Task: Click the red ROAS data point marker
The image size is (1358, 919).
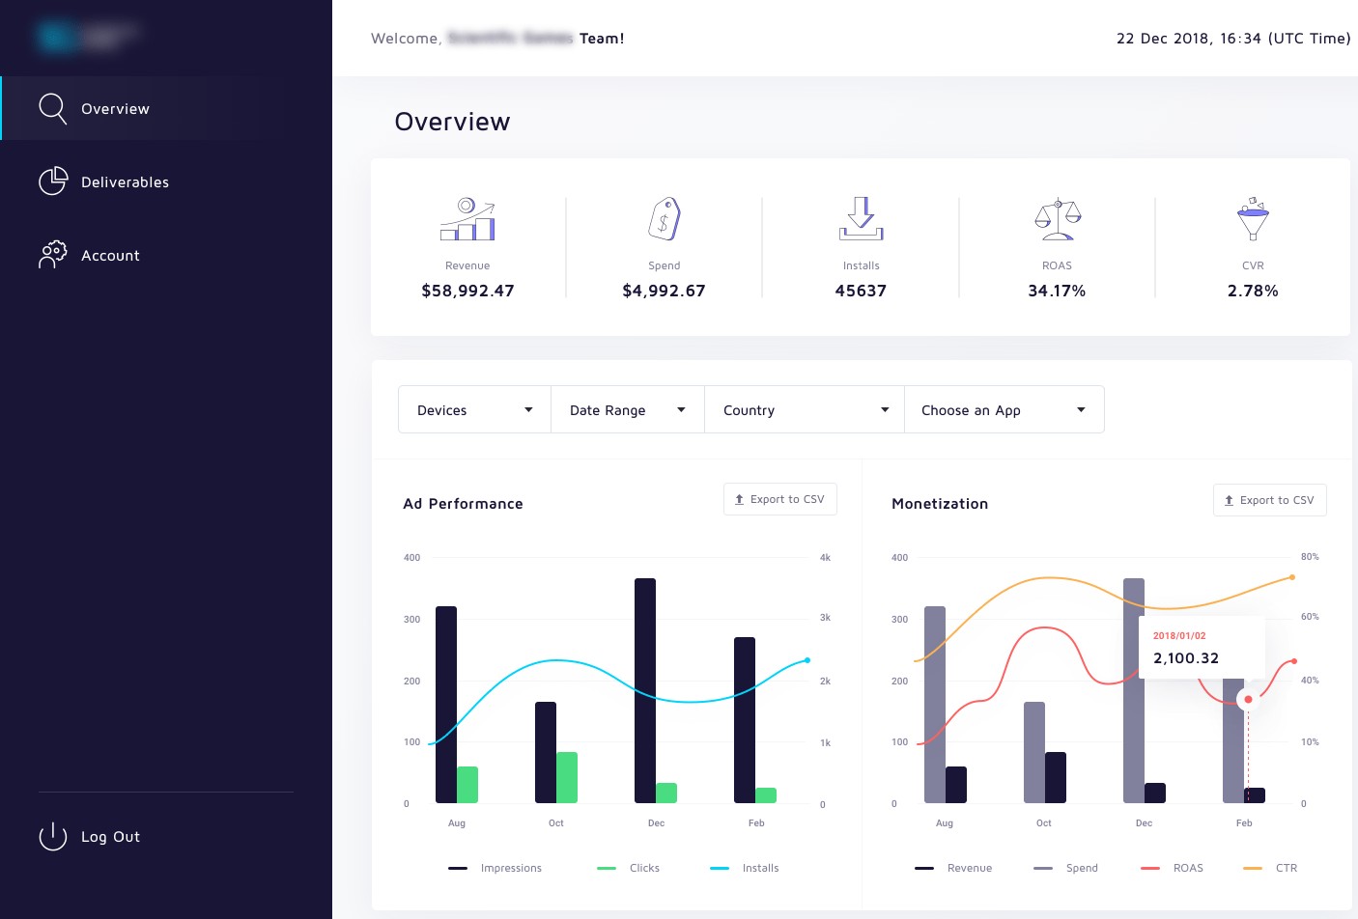Action: click(1248, 699)
